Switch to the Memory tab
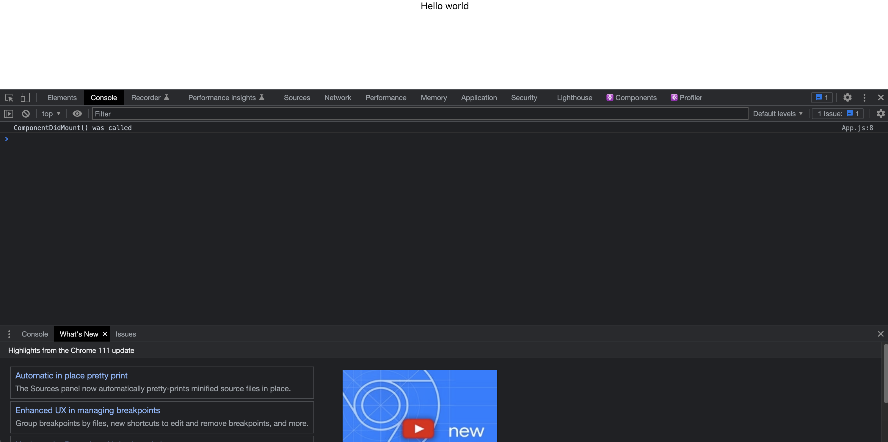 [x=434, y=98]
